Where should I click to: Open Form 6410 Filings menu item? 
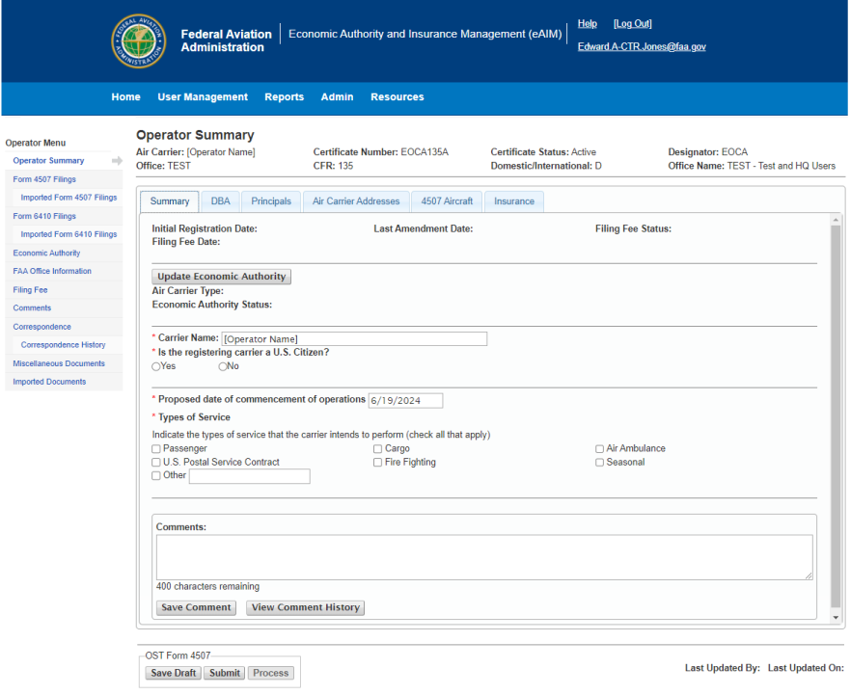(44, 216)
